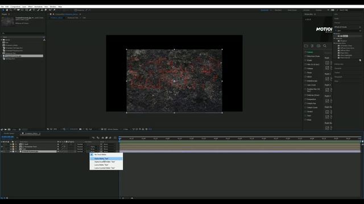Choose Luma Matte "Text" option
The width and height of the screenshot is (364, 204).
coord(106,165)
